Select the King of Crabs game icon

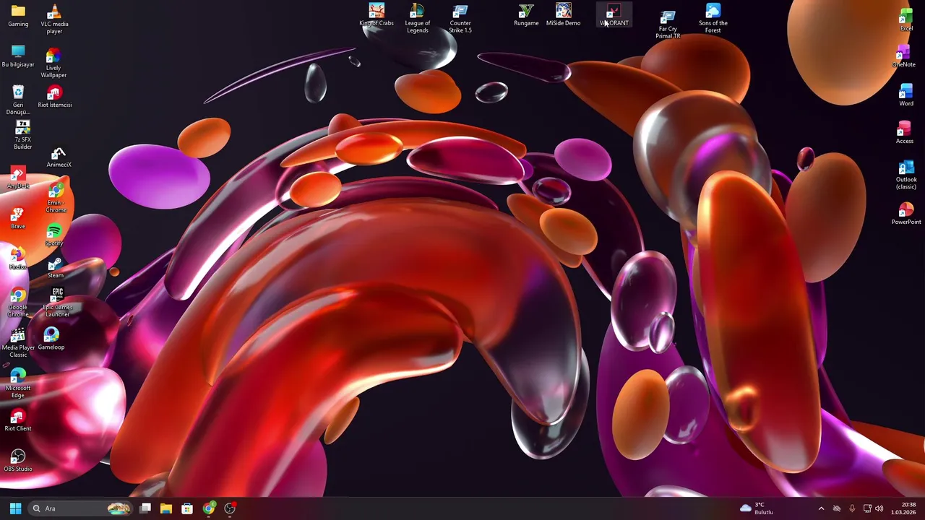(x=377, y=15)
